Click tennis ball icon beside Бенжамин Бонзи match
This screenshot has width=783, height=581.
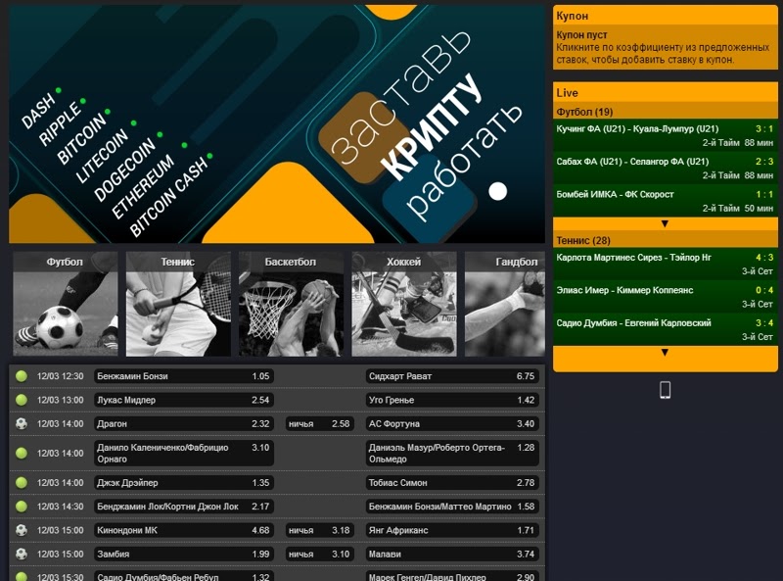[x=22, y=376]
